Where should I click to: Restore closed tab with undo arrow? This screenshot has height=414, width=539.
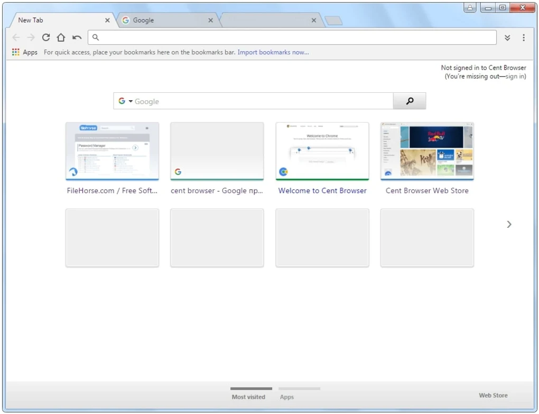click(77, 37)
